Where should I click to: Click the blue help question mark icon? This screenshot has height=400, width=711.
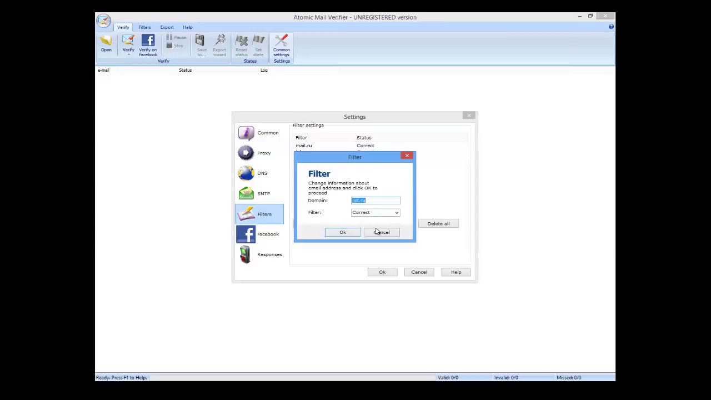click(611, 27)
